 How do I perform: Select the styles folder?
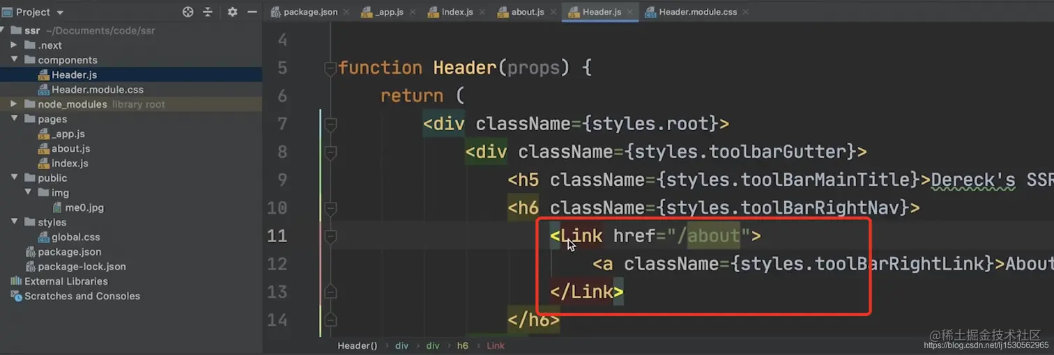point(52,222)
